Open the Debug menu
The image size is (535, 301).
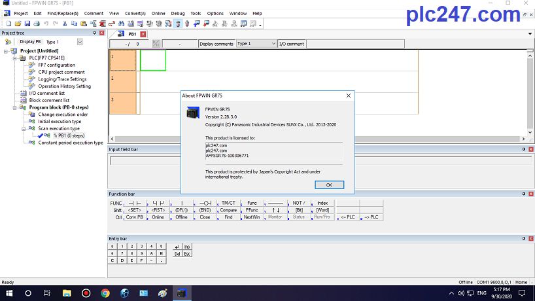(178, 13)
